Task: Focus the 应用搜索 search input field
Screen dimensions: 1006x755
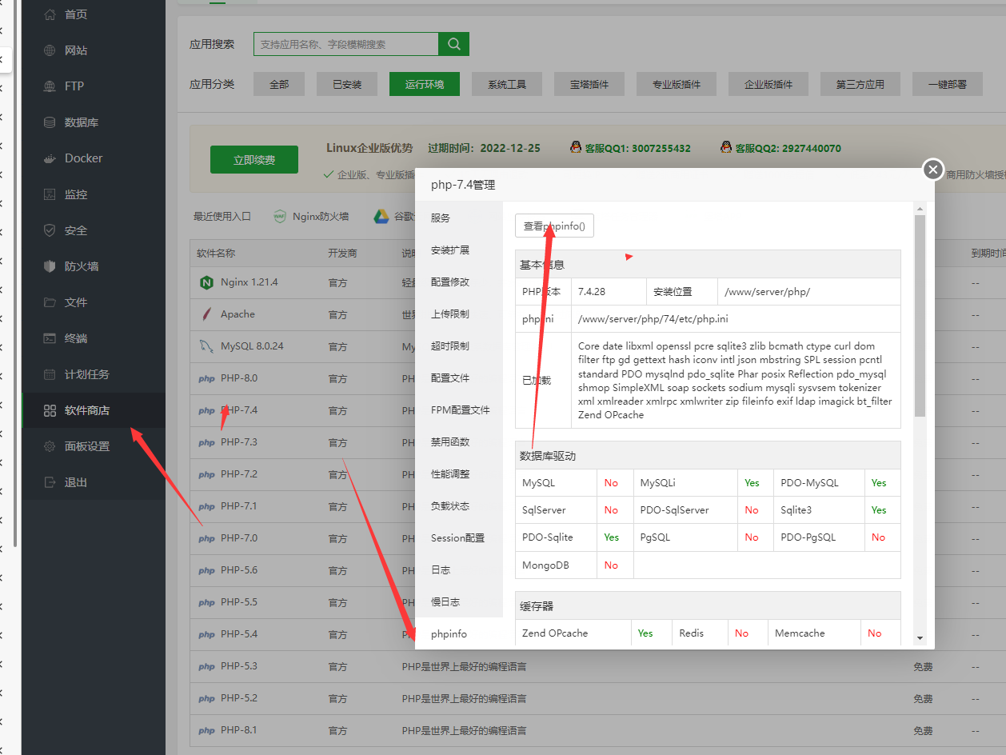Action: pyautogui.click(x=346, y=44)
